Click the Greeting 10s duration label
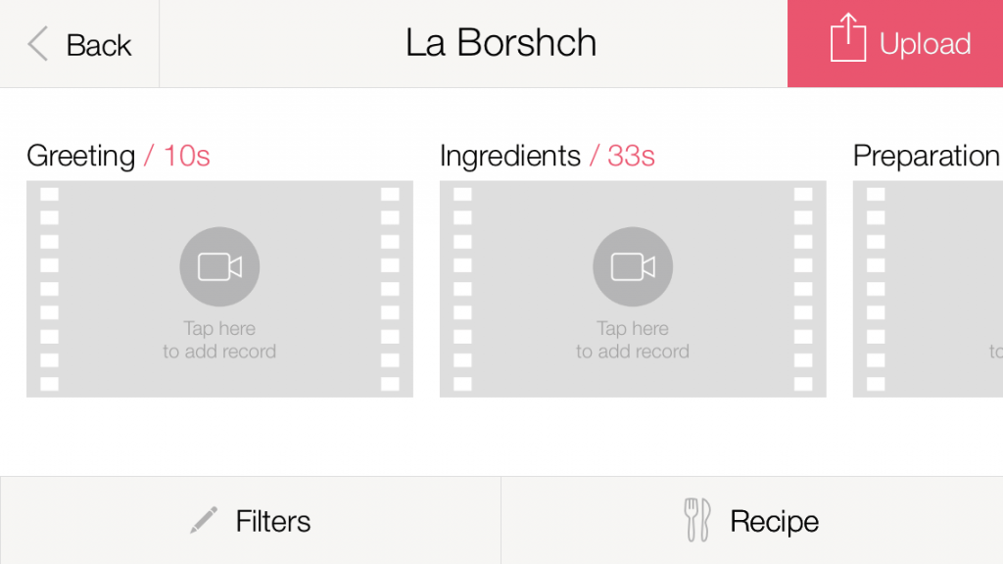 186,156
